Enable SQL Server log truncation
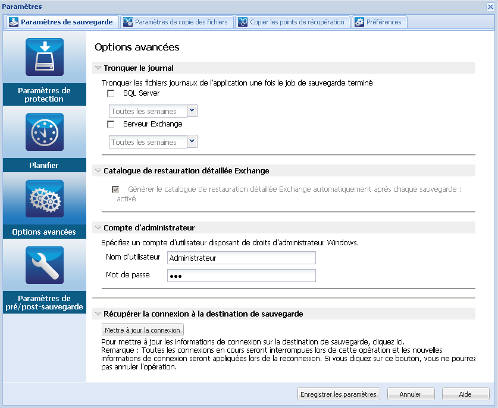 [111, 93]
